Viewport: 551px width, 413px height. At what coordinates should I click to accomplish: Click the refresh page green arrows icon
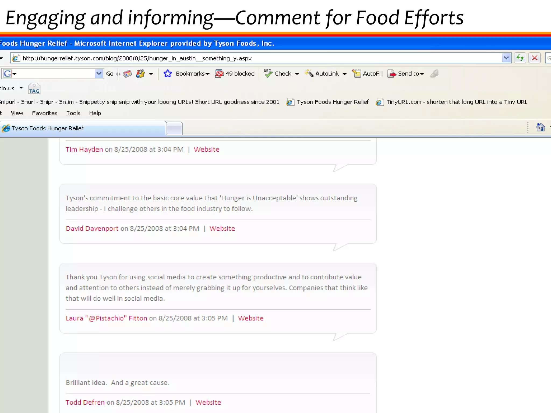pos(520,58)
